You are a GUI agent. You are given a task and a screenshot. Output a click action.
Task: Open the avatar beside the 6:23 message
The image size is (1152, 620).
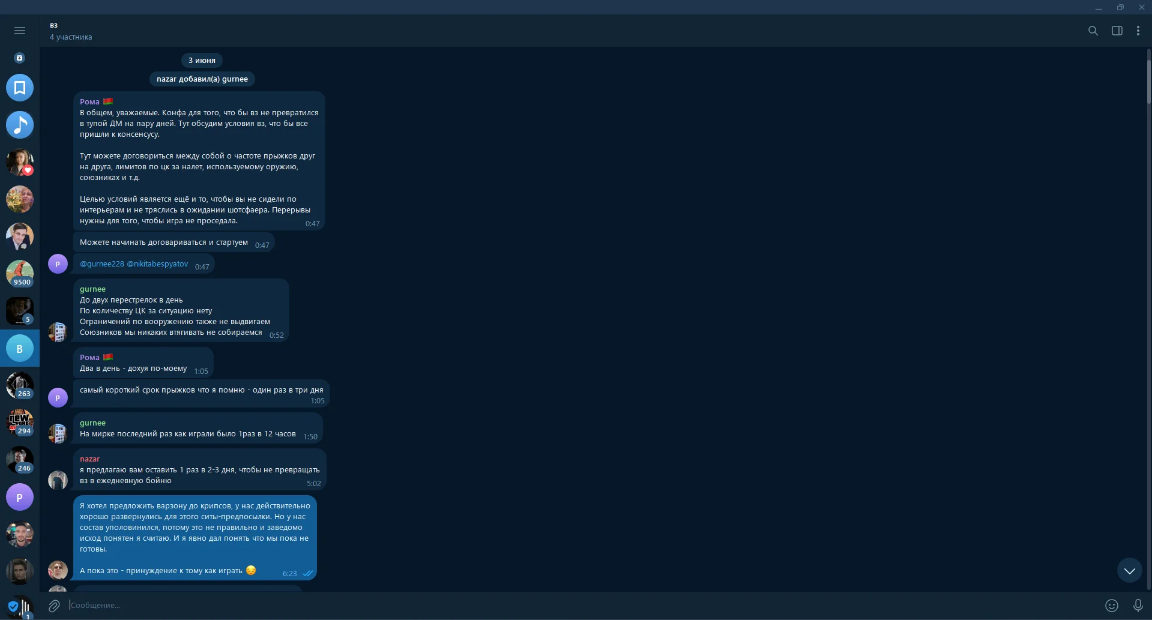click(58, 570)
